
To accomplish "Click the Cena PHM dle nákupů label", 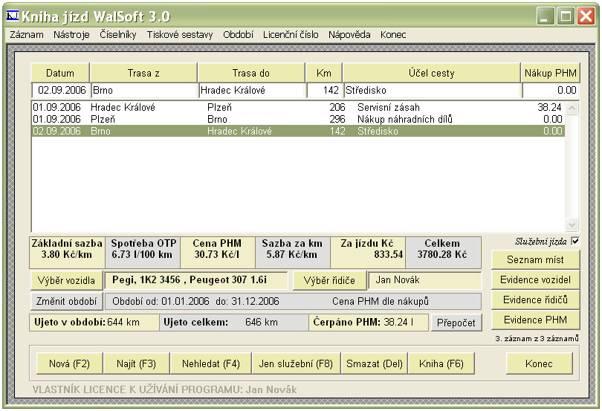I will click(x=381, y=301).
